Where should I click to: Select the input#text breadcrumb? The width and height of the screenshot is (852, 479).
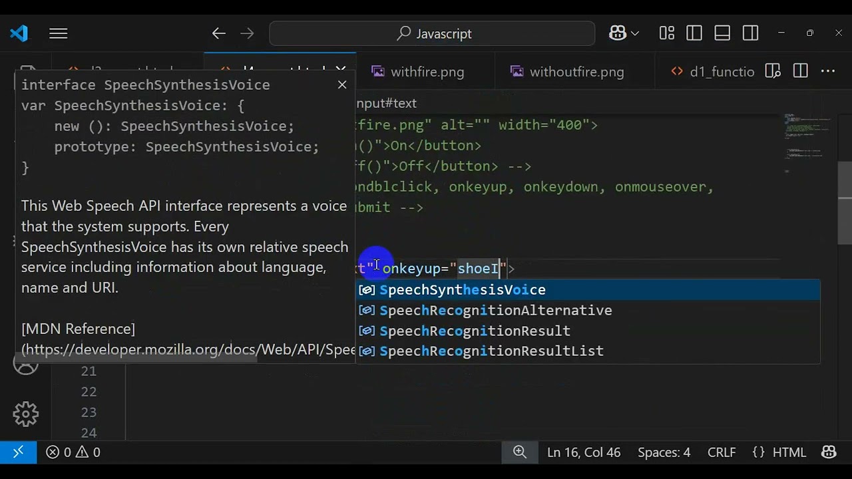tap(386, 103)
